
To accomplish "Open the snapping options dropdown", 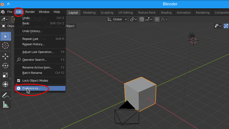I will click(x=149, y=19).
